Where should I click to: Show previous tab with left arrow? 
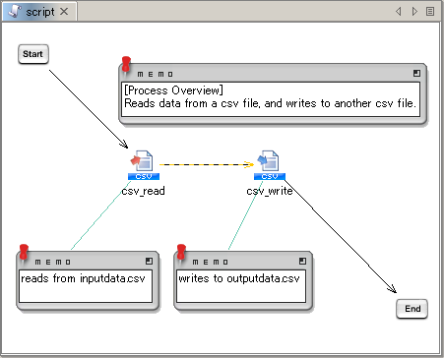point(399,12)
